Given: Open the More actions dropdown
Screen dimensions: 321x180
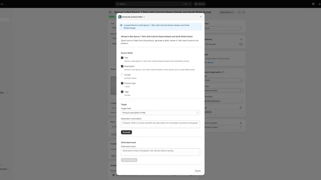Looking at the screenshot, I should [x=227, y=12].
